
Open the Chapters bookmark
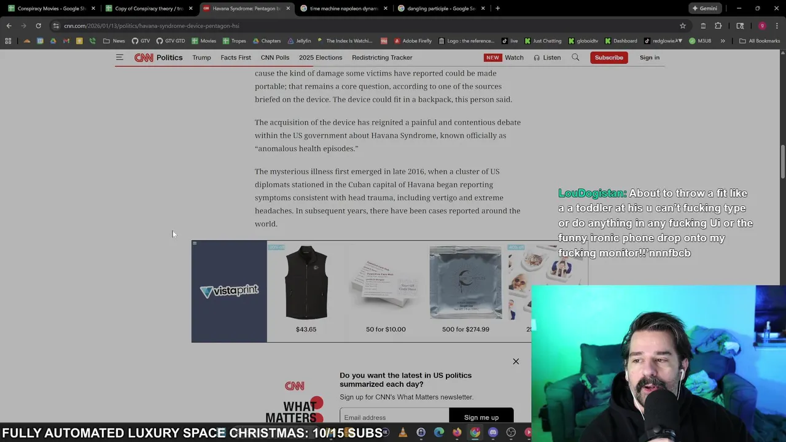267,41
